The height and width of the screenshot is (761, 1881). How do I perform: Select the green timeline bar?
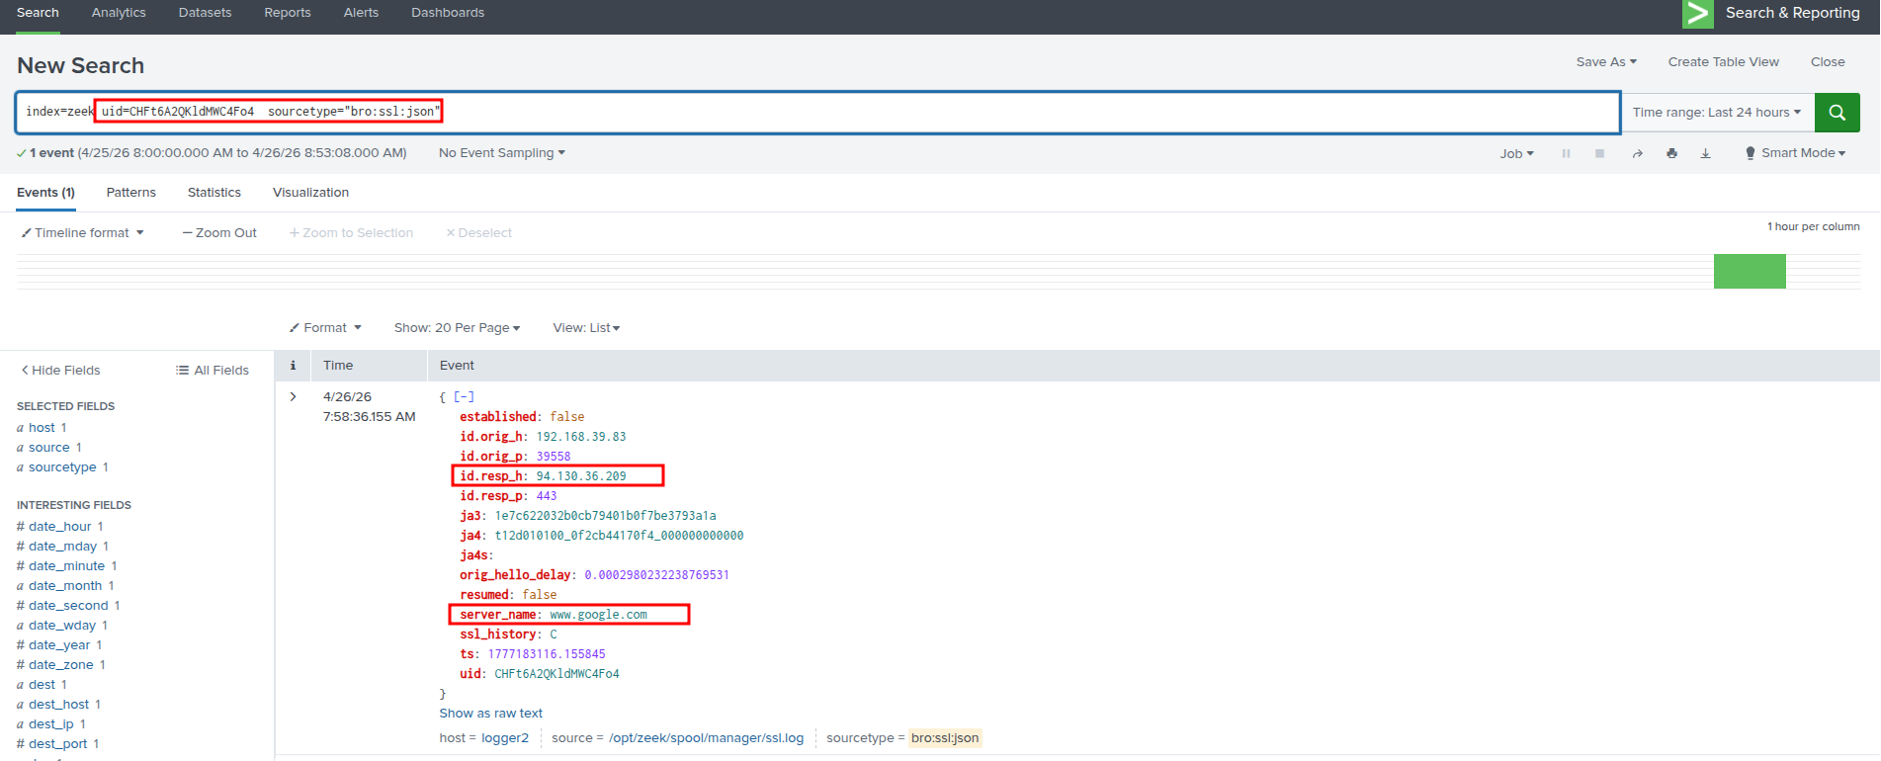[x=1750, y=272]
